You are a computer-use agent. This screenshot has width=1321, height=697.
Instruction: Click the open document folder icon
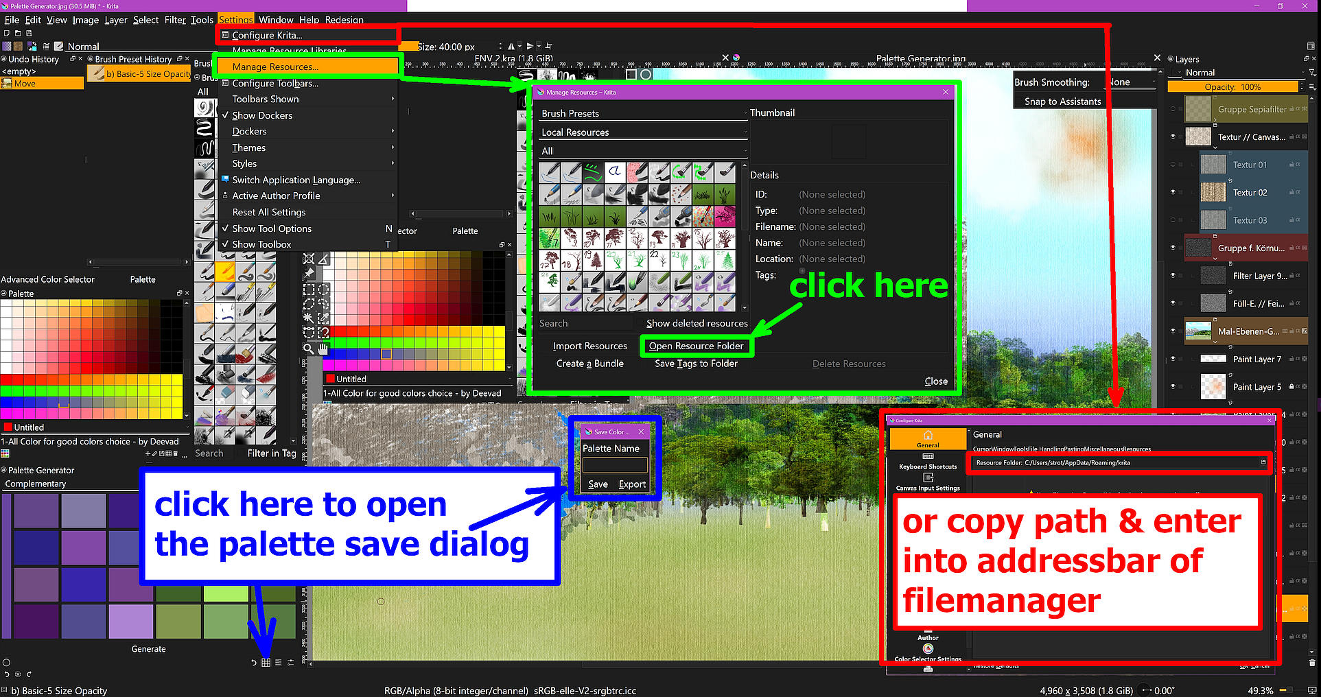coord(18,33)
